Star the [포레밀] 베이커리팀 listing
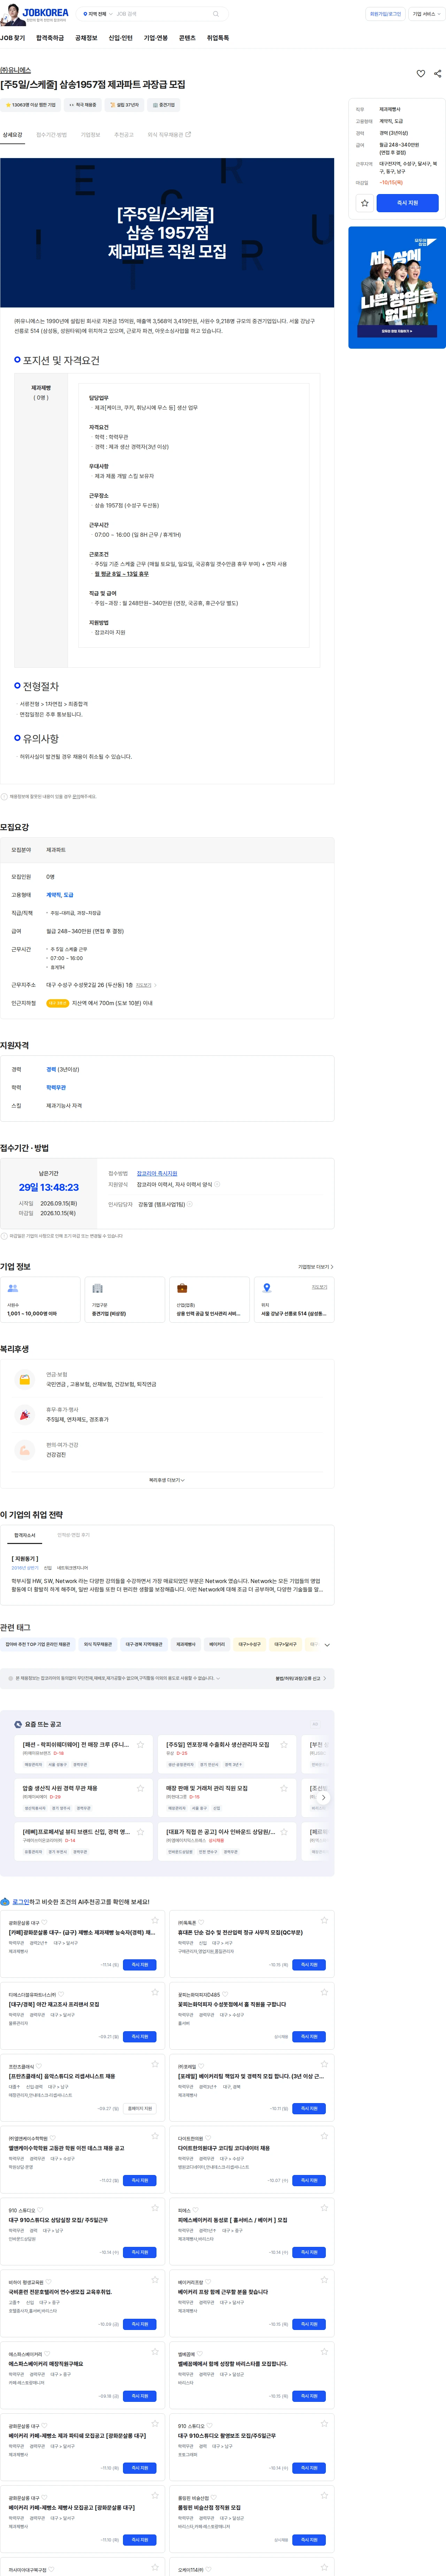The height and width of the screenshot is (2576, 446). click(x=324, y=2064)
